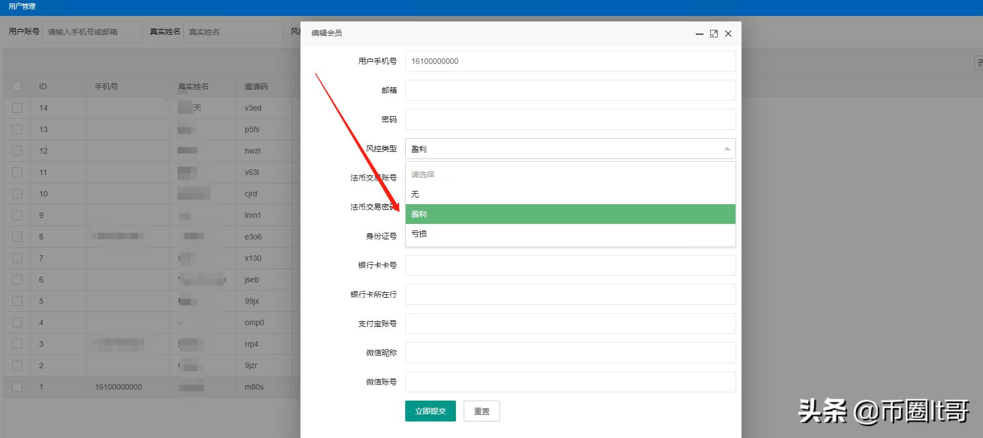Click invite code v63l
The image size is (983, 438).
click(252, 172)
